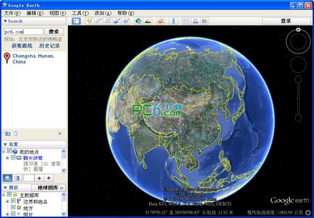Image resolution: width=314 pixels, height=218 pixels.
Task: Open the 帮助(H) menu
Action: tap(126, 13)
